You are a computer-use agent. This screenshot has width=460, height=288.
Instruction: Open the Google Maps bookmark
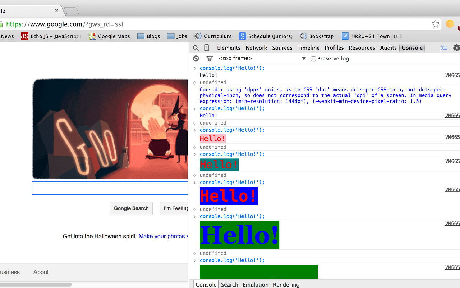pos(109,36)
